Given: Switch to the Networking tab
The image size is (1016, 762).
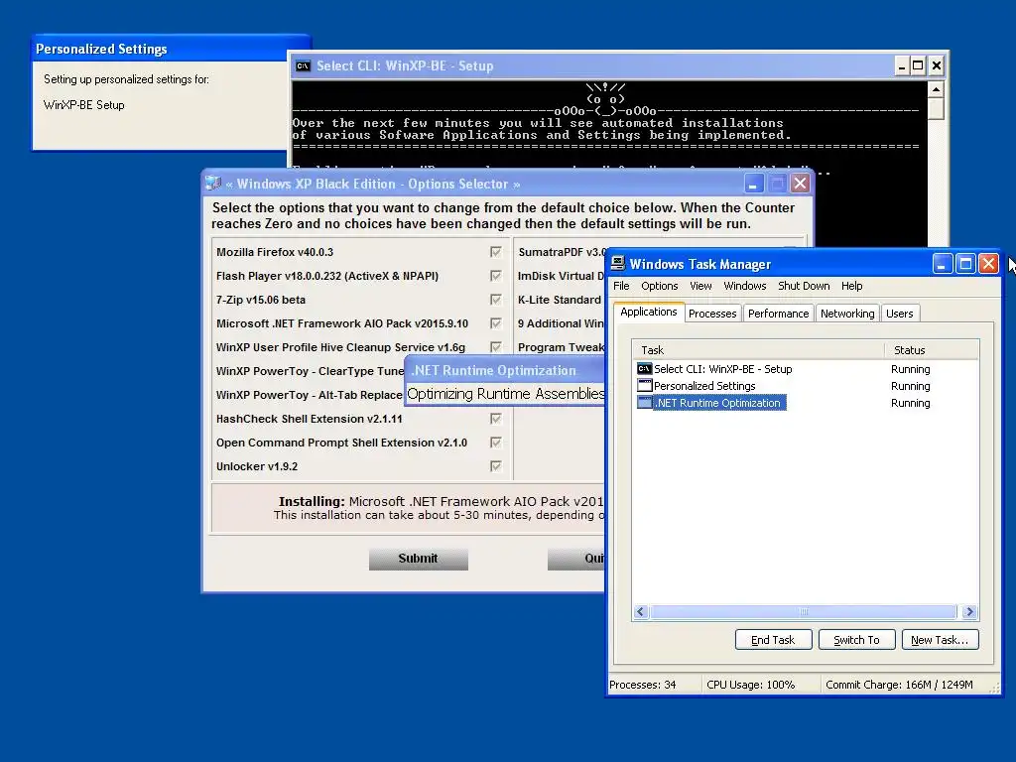Looking at the screenshot, I should click(x=847, y=314).
